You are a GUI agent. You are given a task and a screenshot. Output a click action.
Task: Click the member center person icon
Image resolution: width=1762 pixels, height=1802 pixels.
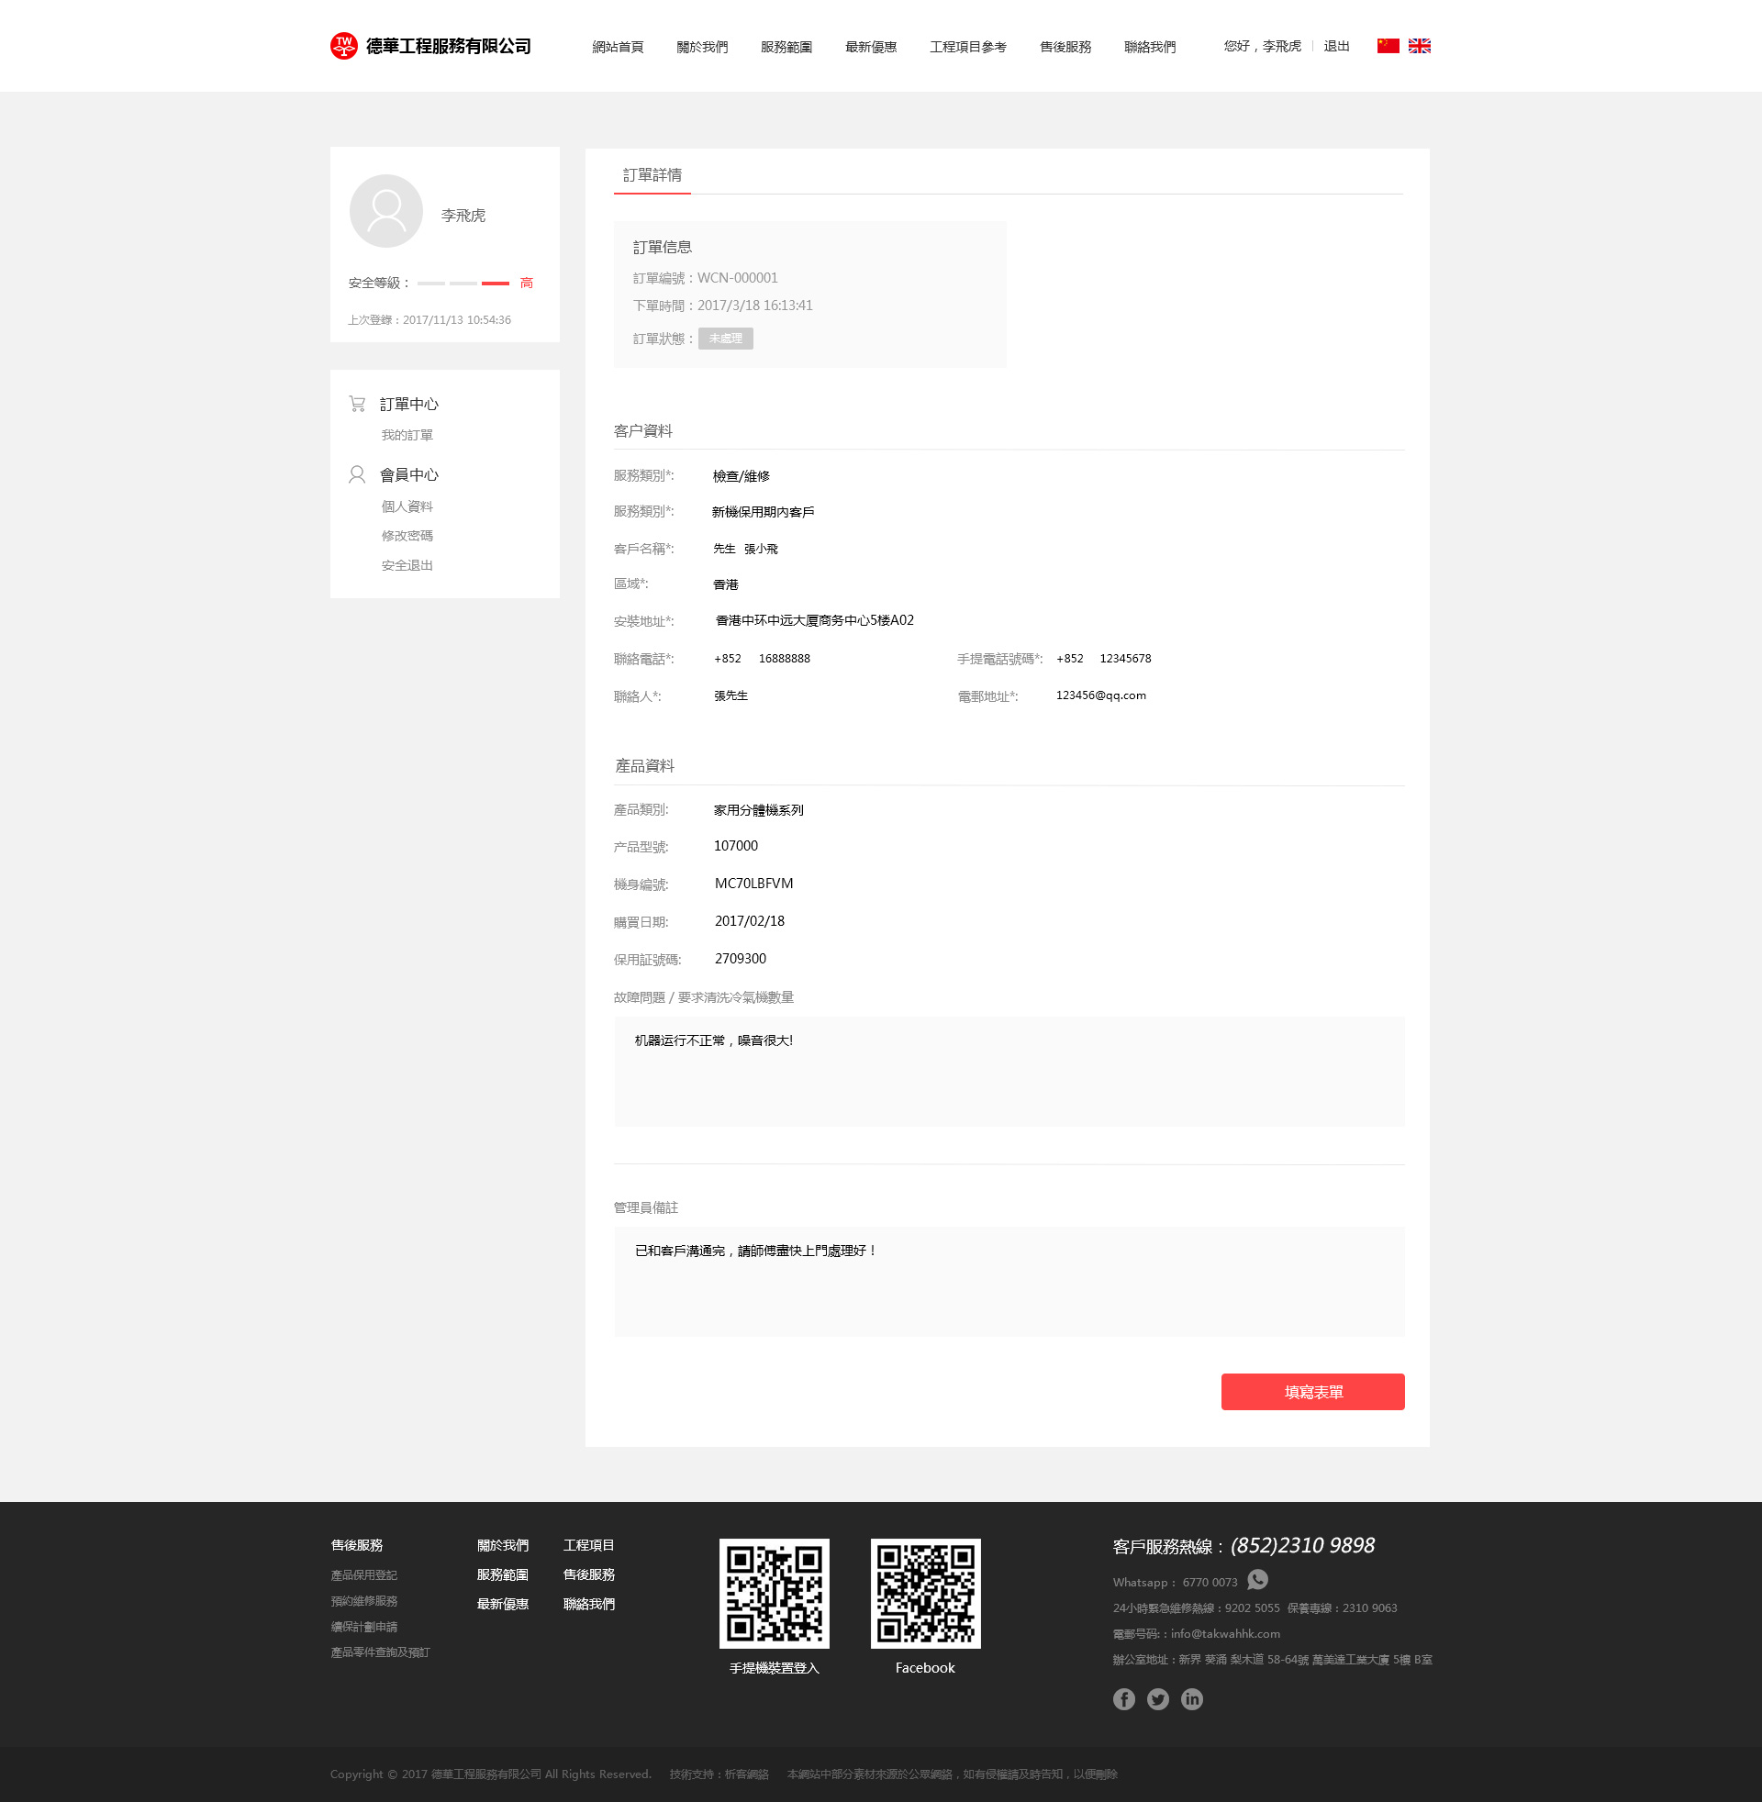pyautogui.click(x=357, y=474)
